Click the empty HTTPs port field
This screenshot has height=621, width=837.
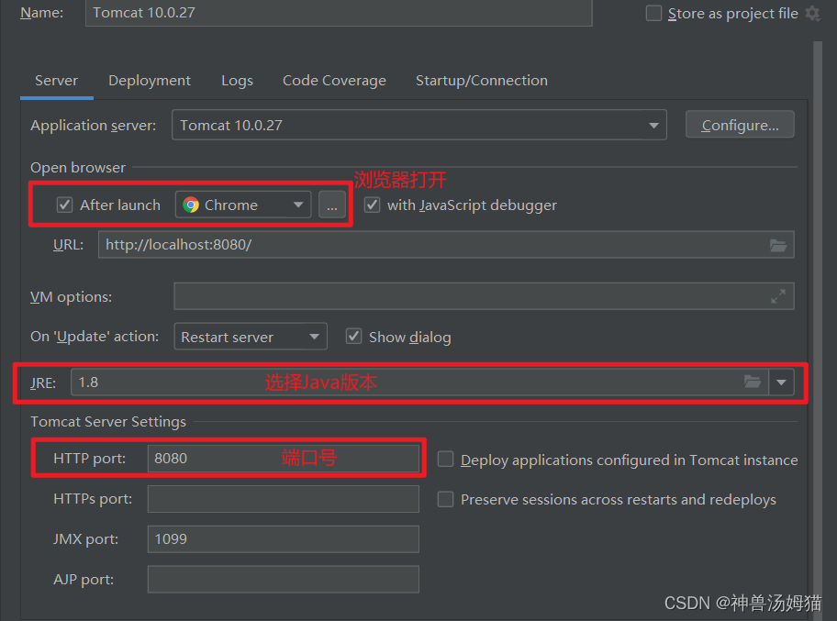pos(284,499)
